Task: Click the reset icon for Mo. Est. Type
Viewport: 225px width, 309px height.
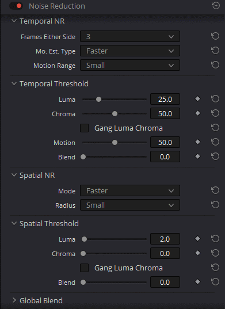Action: pos(215,51)
